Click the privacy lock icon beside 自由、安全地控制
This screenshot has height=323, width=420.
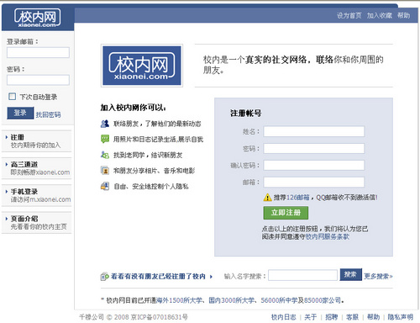pos(105,186)
